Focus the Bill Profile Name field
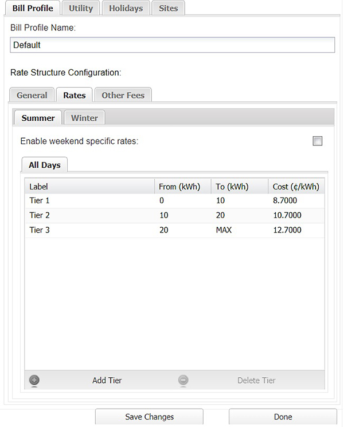 [x=173, y=45]
